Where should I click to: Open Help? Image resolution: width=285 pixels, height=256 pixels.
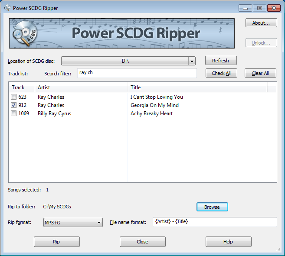point(229,242)
